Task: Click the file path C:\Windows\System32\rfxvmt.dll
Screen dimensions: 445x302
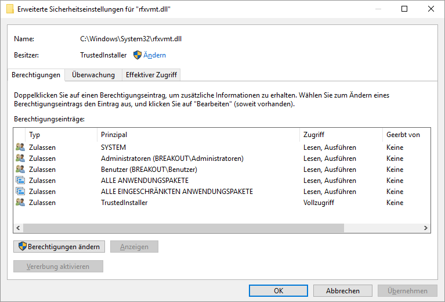Action: coord(131,39)
